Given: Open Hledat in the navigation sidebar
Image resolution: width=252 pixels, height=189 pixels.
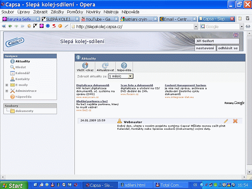Looking at the screenshot, I should (20, 67).
